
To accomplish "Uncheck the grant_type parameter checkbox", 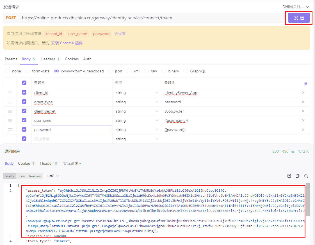I will click(x=24, y=102).
